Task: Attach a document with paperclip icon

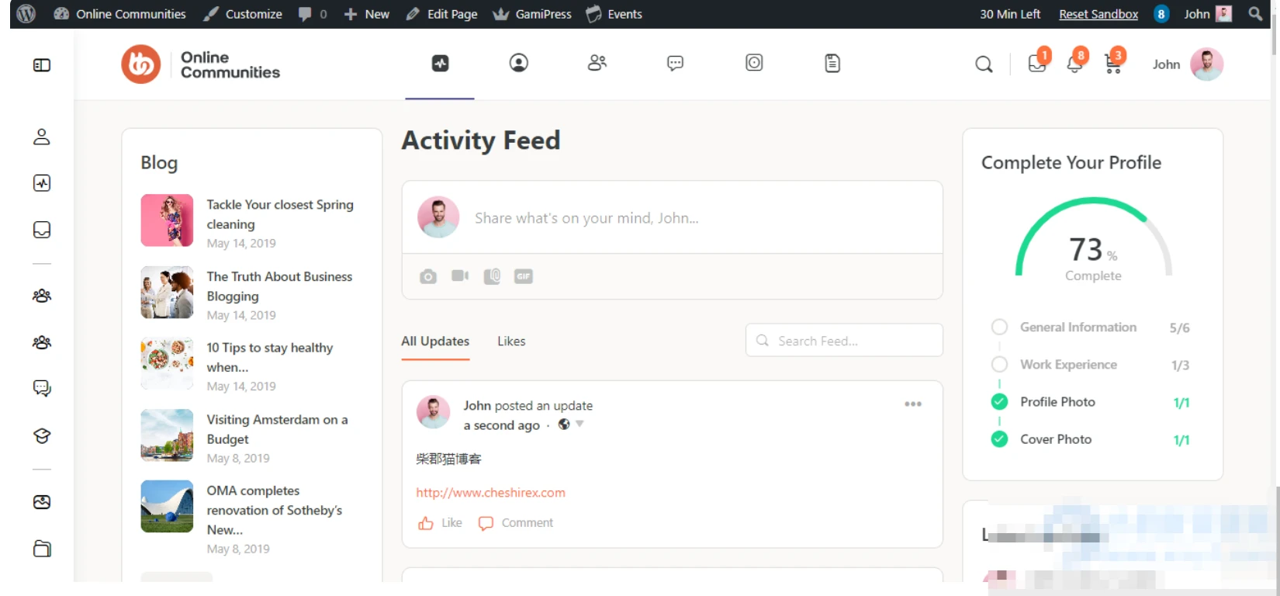Action: tap(492, 276)
